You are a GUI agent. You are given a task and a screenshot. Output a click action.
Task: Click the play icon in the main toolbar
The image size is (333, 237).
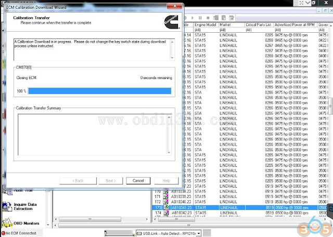pyautogui.click(x=193, y=18)
